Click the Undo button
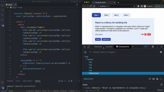The image size is (164, 92). [x=98, y=39]
